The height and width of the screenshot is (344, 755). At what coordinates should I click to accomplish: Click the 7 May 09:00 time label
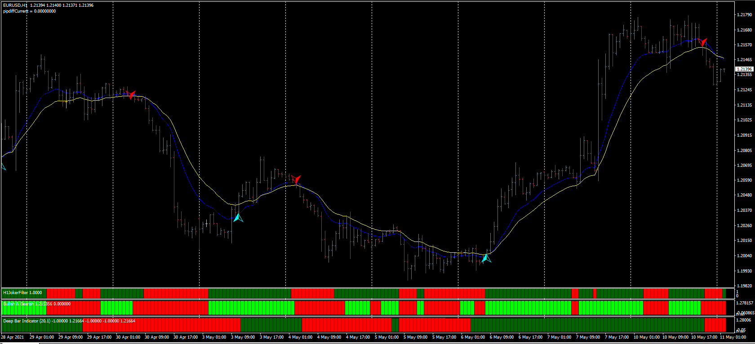point(588,337)
